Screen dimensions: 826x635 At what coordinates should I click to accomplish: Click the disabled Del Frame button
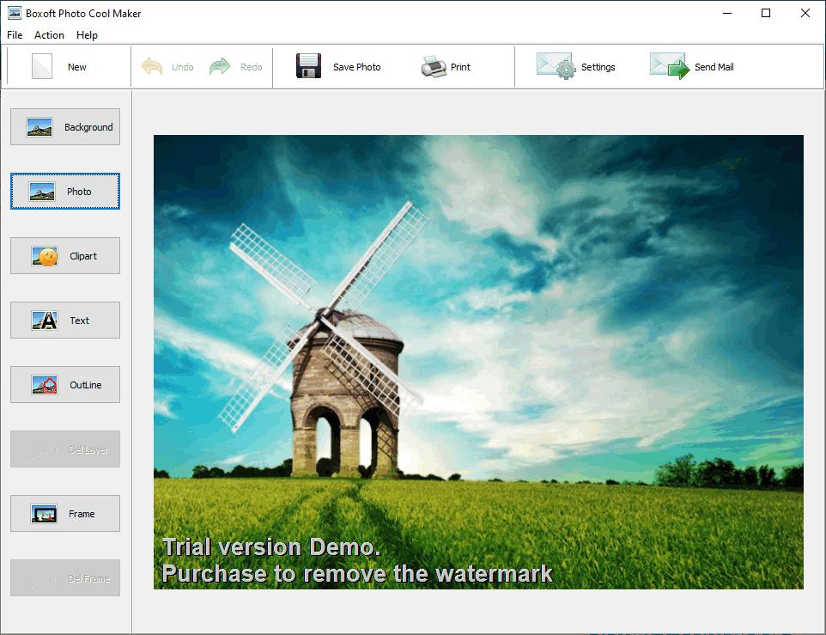tap(65, 578)
